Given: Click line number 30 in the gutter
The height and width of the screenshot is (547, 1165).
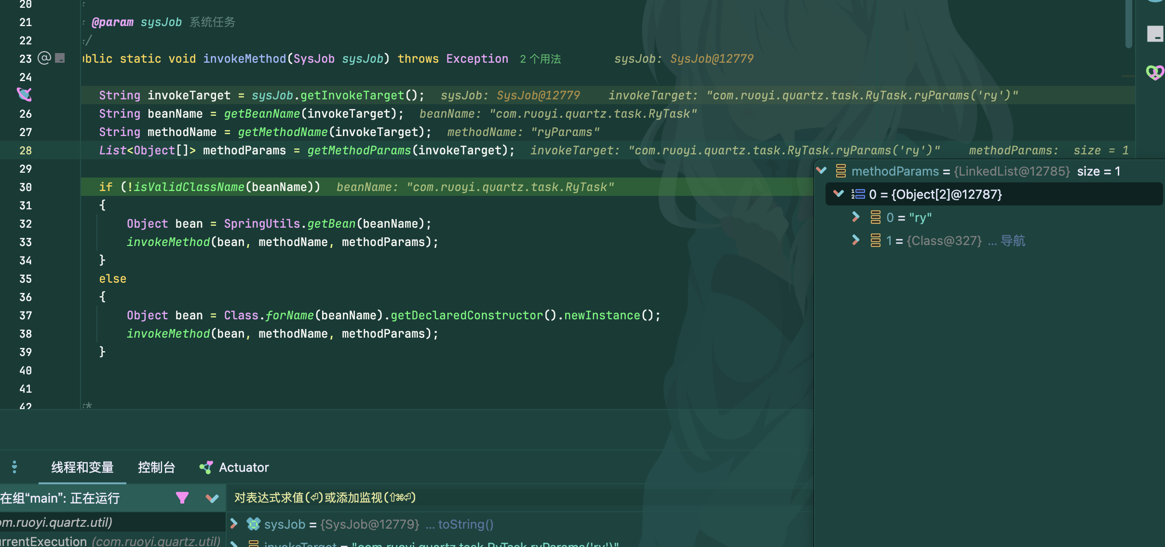Looking at the screenshot, I should coord(26,187).
